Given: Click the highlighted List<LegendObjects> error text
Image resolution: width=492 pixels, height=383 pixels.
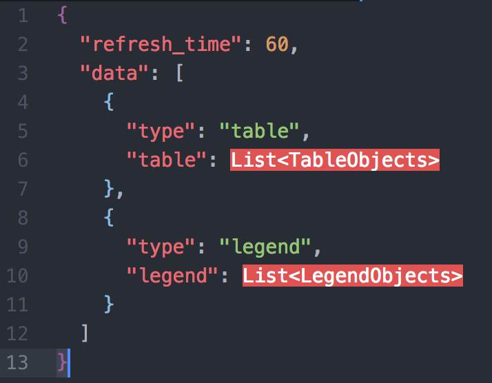Looking at the screenshot, I should pos(353,276).
